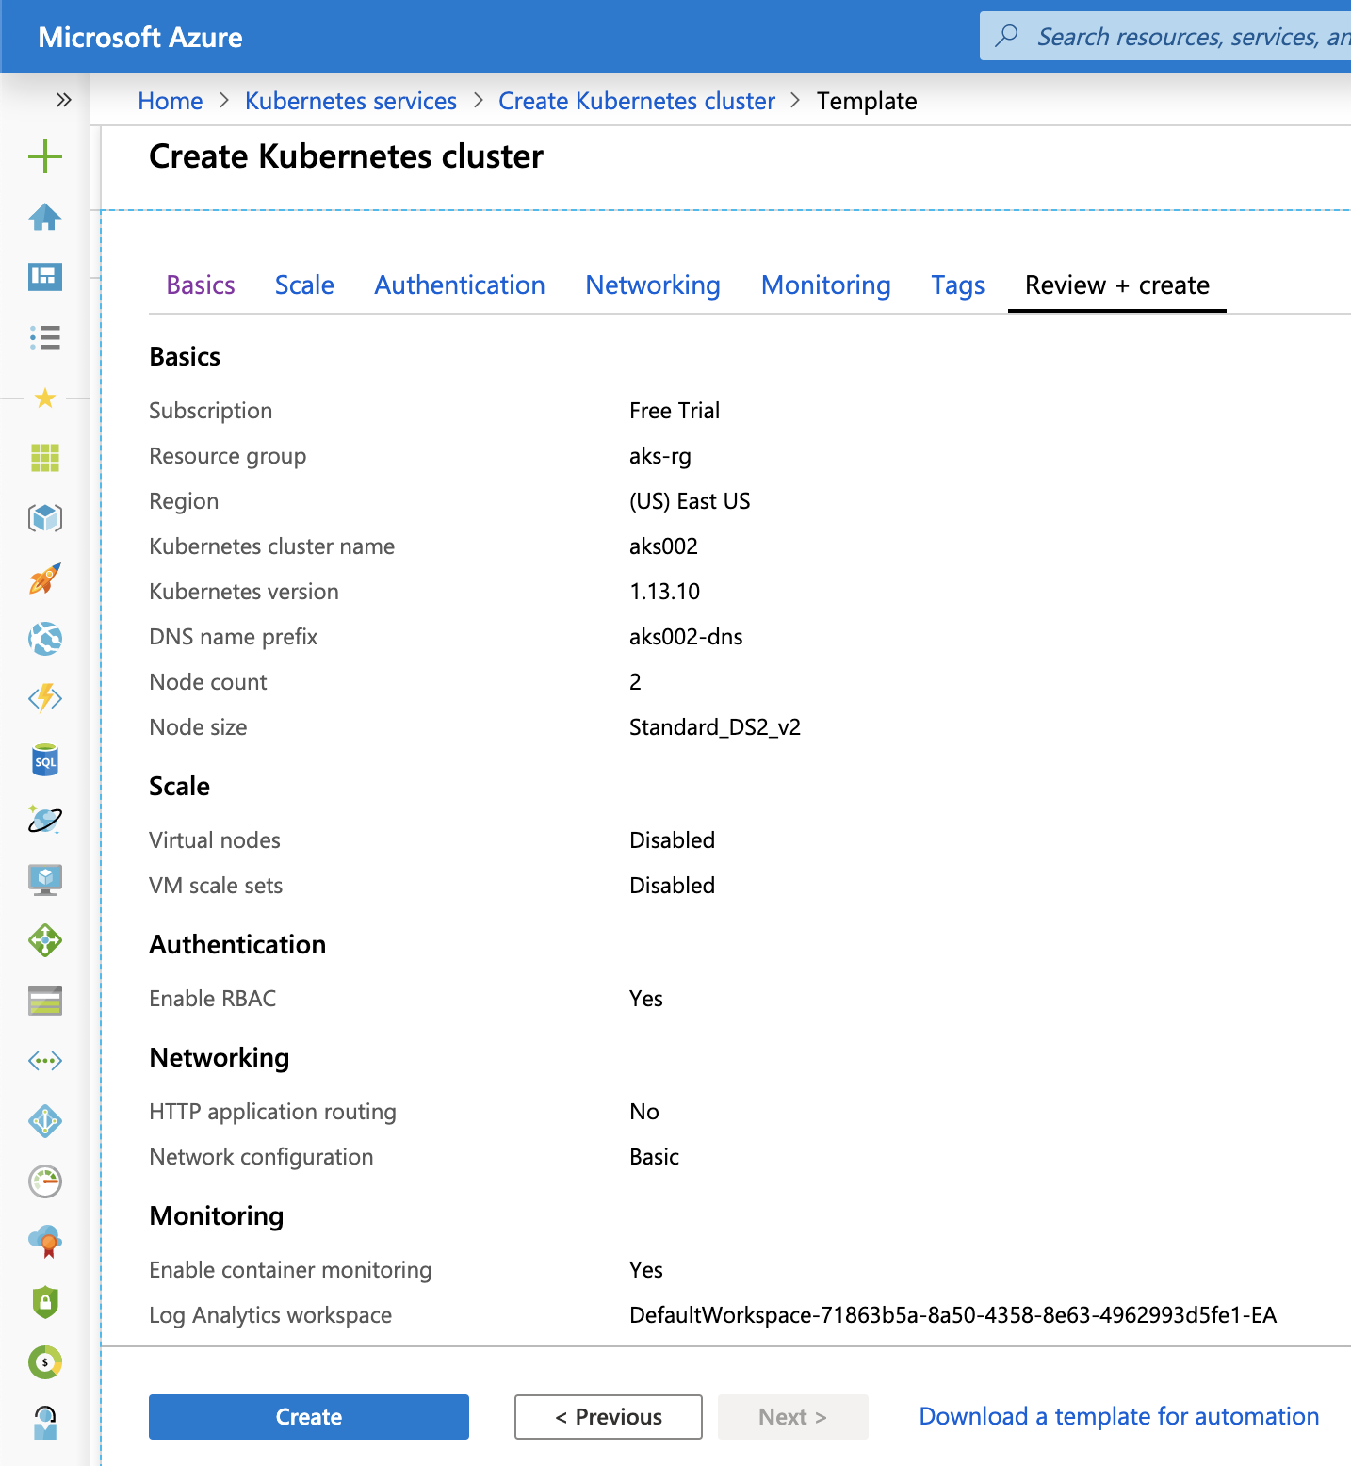Open the Authentication tab

(x=460, y=285)
